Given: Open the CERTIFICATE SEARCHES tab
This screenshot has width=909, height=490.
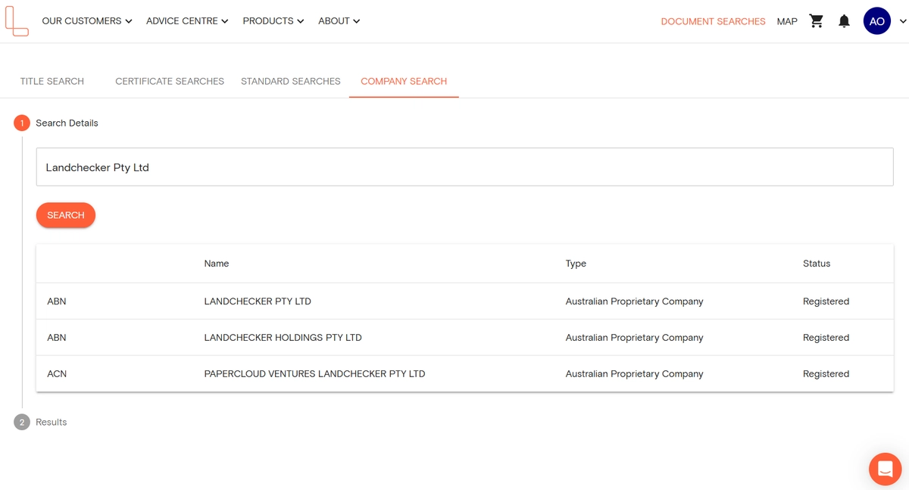Looking at the screenshot, I should tap(169, 81).
